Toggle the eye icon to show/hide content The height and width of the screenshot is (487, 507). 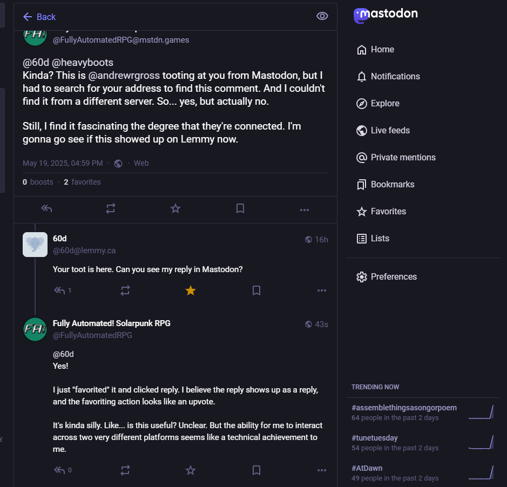point(322,16)
